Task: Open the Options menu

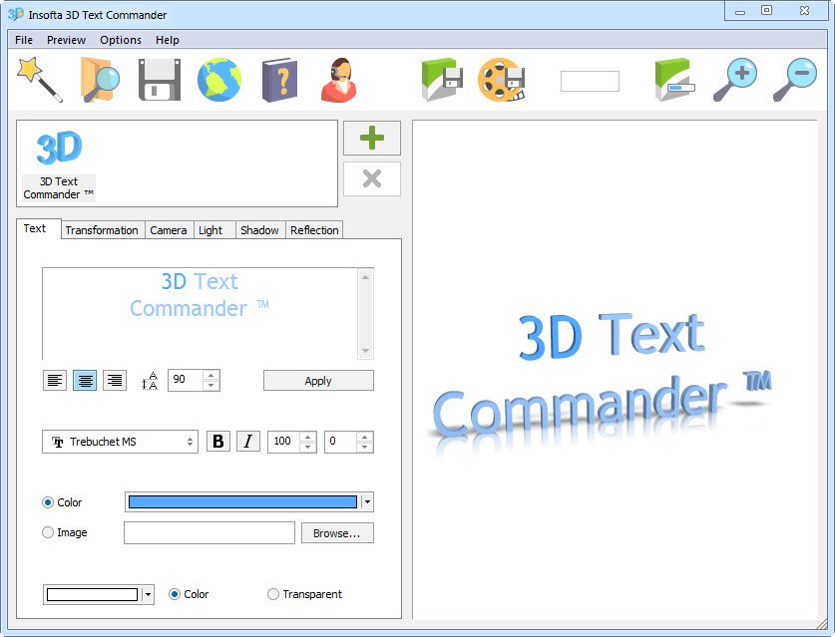Action: pyautogui.click(x=121, y=40)
